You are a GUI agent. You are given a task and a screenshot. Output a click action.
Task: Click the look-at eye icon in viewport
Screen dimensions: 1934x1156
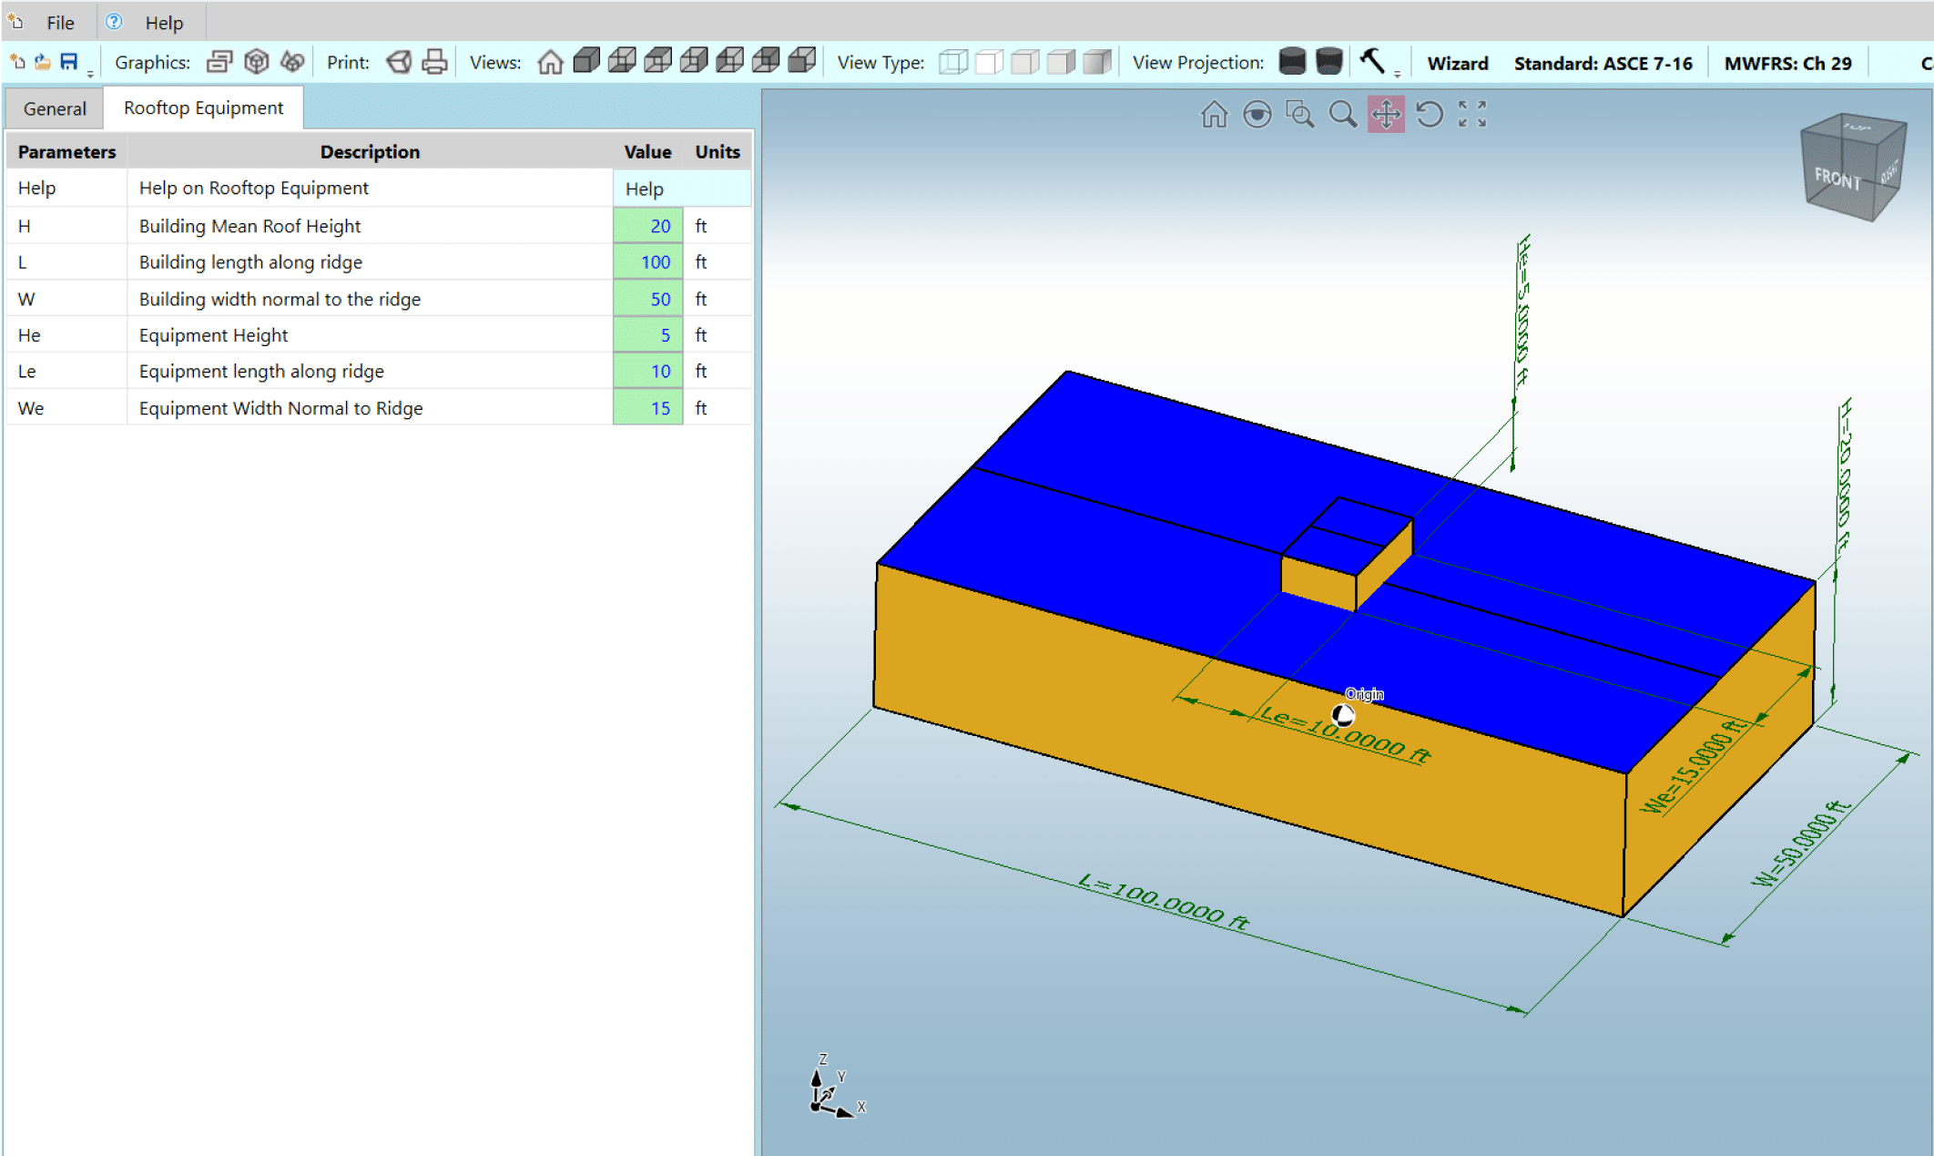(x=1257, y=115)
